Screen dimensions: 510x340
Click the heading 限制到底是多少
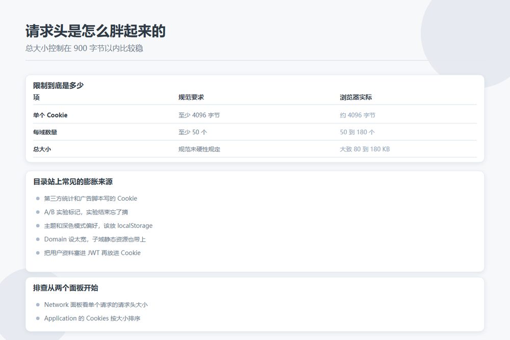[x=58, y=85]
